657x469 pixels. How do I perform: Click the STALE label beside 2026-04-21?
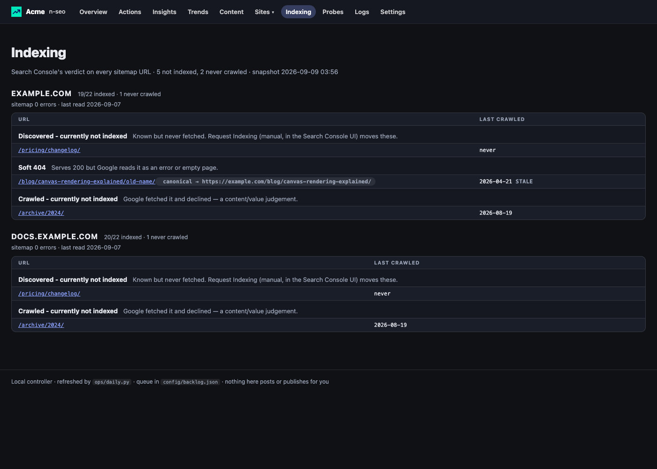pos(524,182)
